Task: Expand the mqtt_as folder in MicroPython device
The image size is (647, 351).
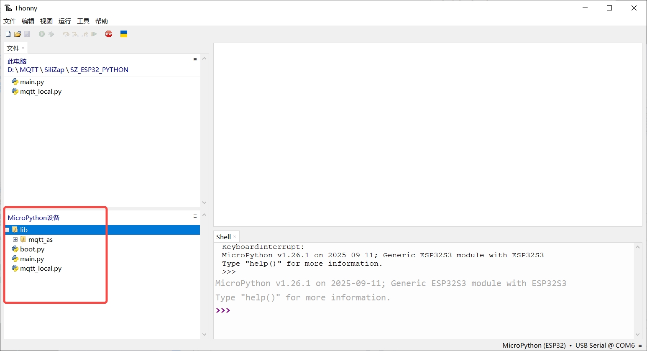Action: pos(15,239)
